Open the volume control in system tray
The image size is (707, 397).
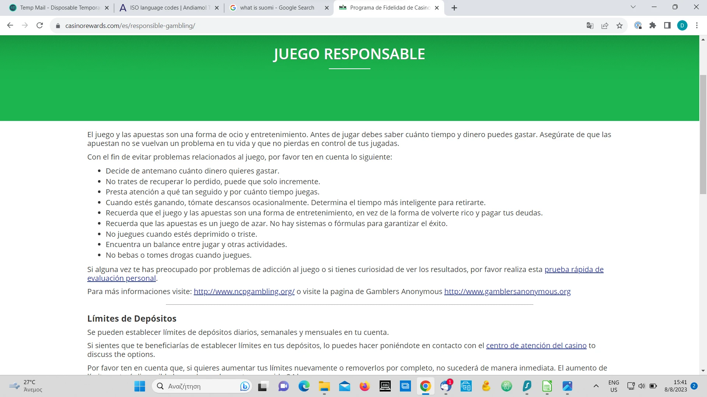(642, 386)
